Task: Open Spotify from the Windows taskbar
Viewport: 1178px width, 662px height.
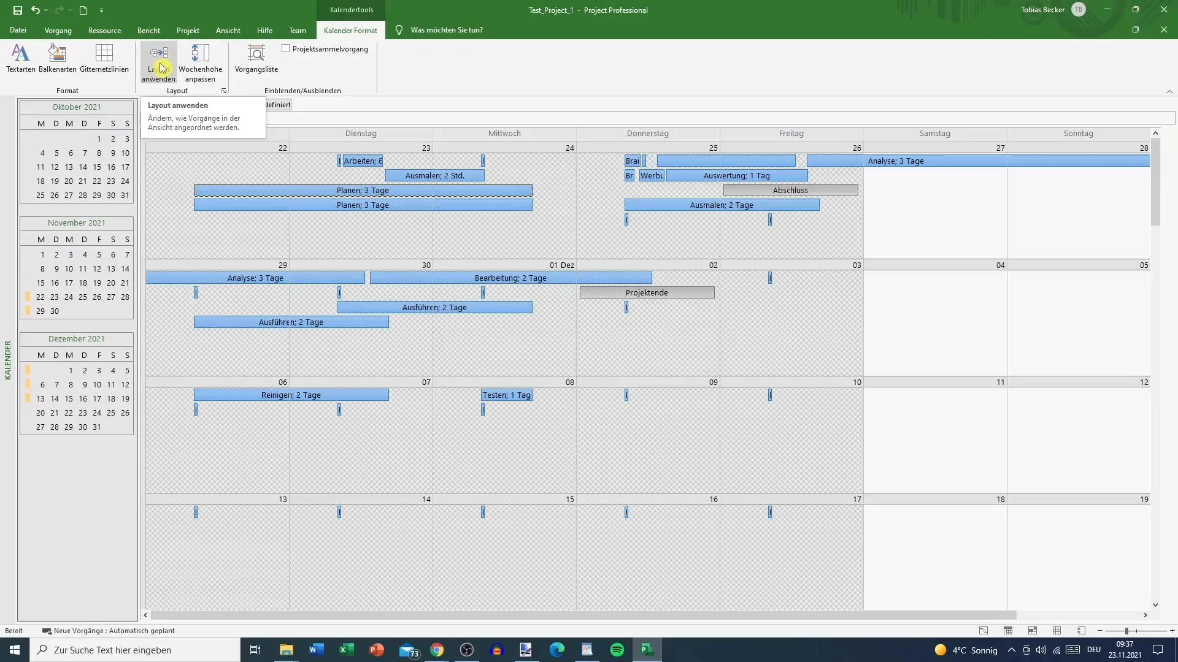Action: point(617,650)
